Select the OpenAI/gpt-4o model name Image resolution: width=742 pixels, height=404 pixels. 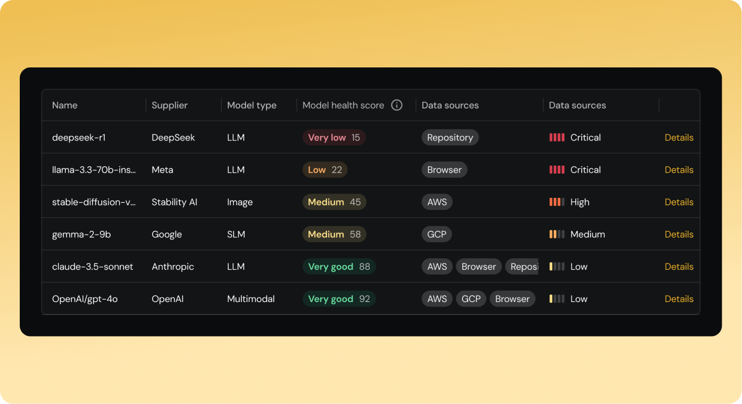(85, 299)
